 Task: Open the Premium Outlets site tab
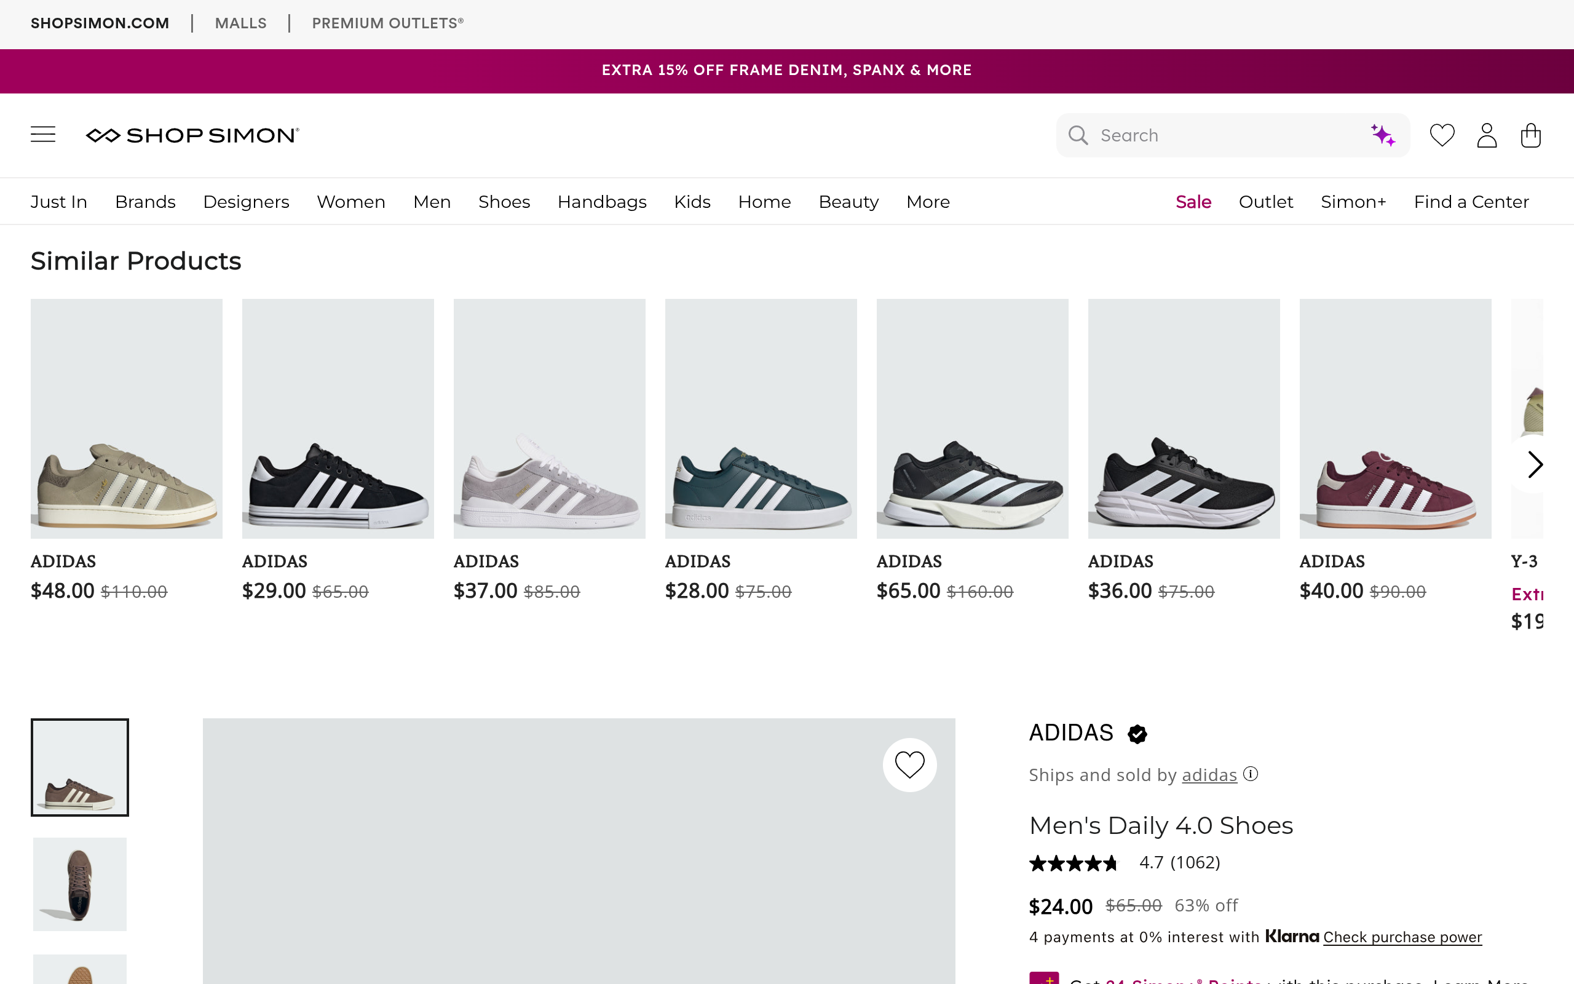click(x=387, y=23)
